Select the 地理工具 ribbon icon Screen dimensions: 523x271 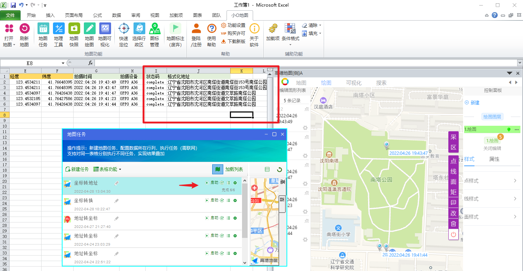pos(58,35)
